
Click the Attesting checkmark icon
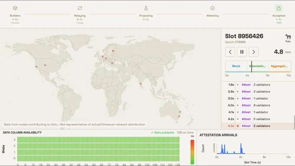(213, 8)
